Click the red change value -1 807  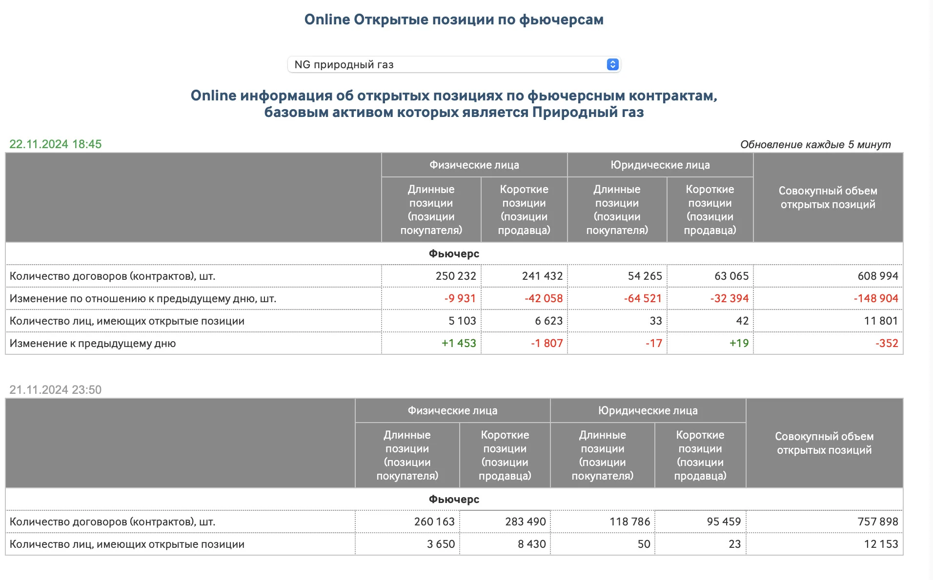pyautogui.click(x=547, y=343)
